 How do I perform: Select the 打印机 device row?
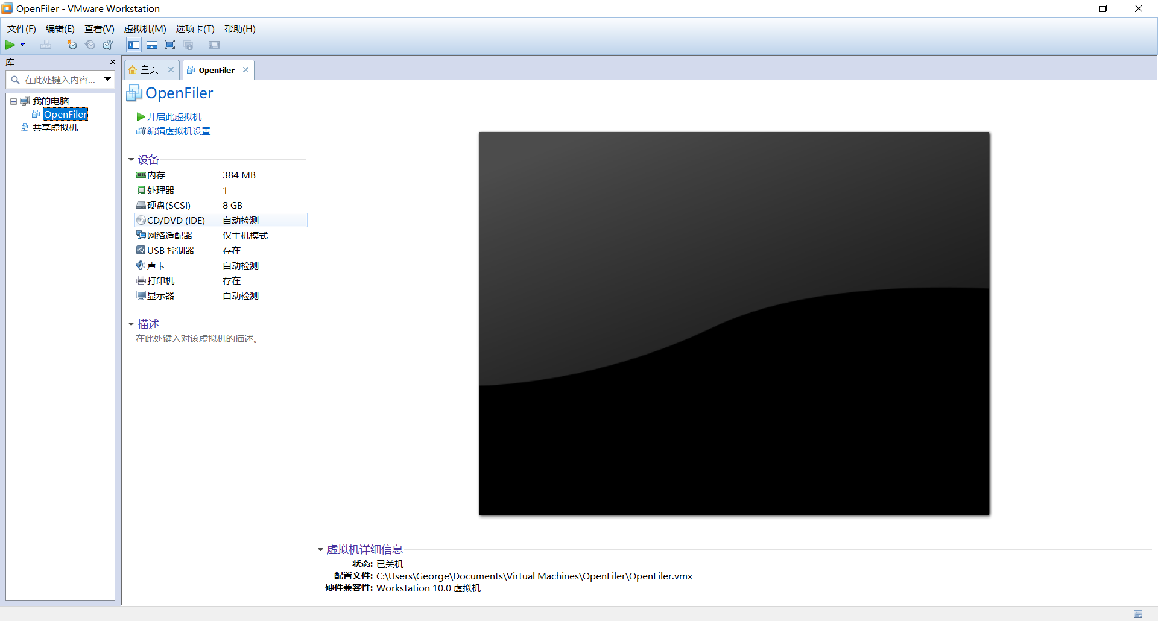coord(221,280)
